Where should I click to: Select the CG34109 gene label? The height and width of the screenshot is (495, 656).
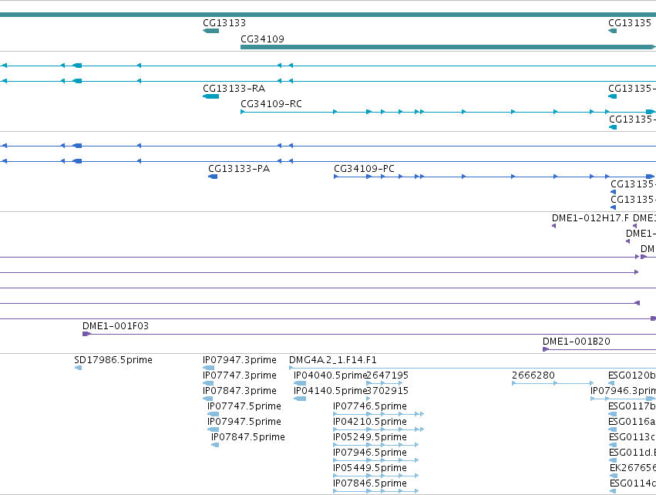262,39
